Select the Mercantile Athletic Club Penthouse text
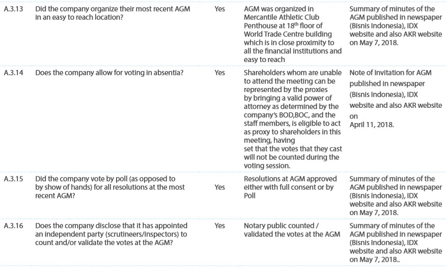Viewport: 447px width, 268px height. pyautogui.click(x=282, y=21)
